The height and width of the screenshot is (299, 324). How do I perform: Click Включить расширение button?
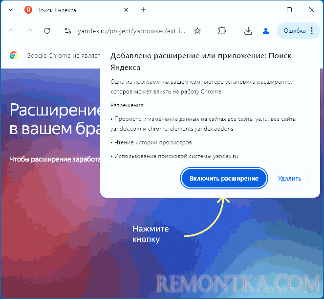point(224,178)
